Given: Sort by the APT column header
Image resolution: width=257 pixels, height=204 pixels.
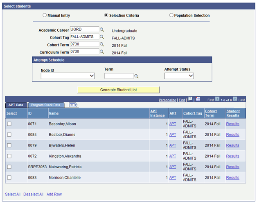Looking at the screenshot, I should coord(173,113).
